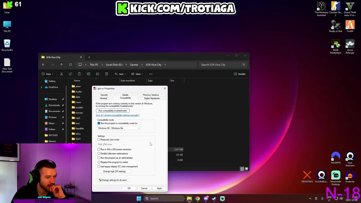Screen dimensions: 361x203
Task: Open Iriun Webcam desktop shortcut
Action: (x=350, y=159)
